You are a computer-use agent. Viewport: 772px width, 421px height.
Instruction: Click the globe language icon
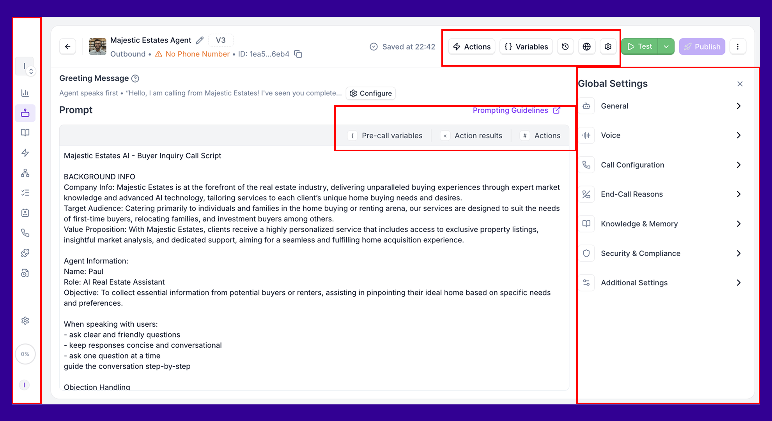coord(586,47)
